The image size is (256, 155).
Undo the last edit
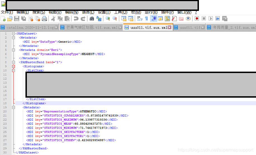click(76, 19)
